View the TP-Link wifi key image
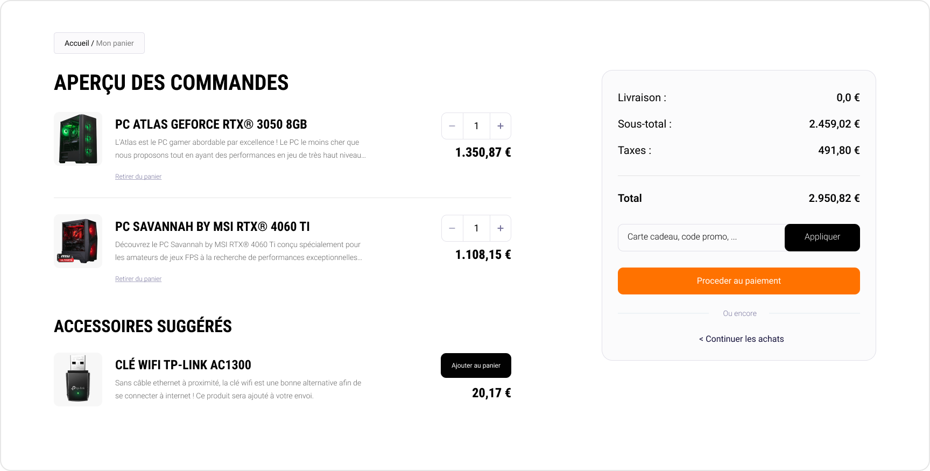The image size is (930, 471). click(78, 379)
